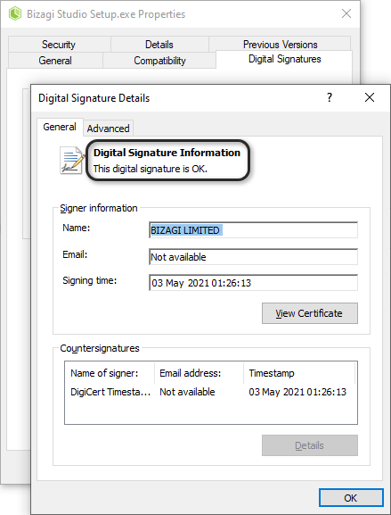Click the Bizagi Studio Setup app icon
This screenshot has width=391, height=515.
click(x=15, y=13)
